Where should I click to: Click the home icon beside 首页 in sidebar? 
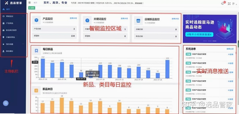[4, 9]
